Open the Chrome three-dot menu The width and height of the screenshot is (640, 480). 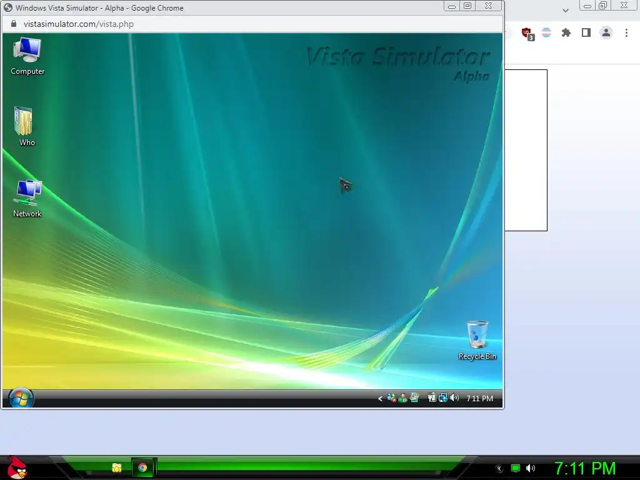[x=626, y=32]
